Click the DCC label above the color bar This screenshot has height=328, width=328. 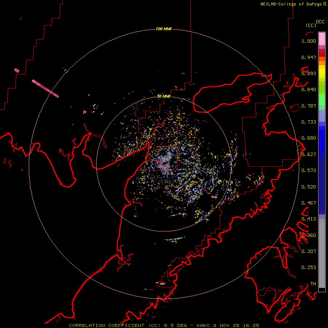tap(320, 22)
